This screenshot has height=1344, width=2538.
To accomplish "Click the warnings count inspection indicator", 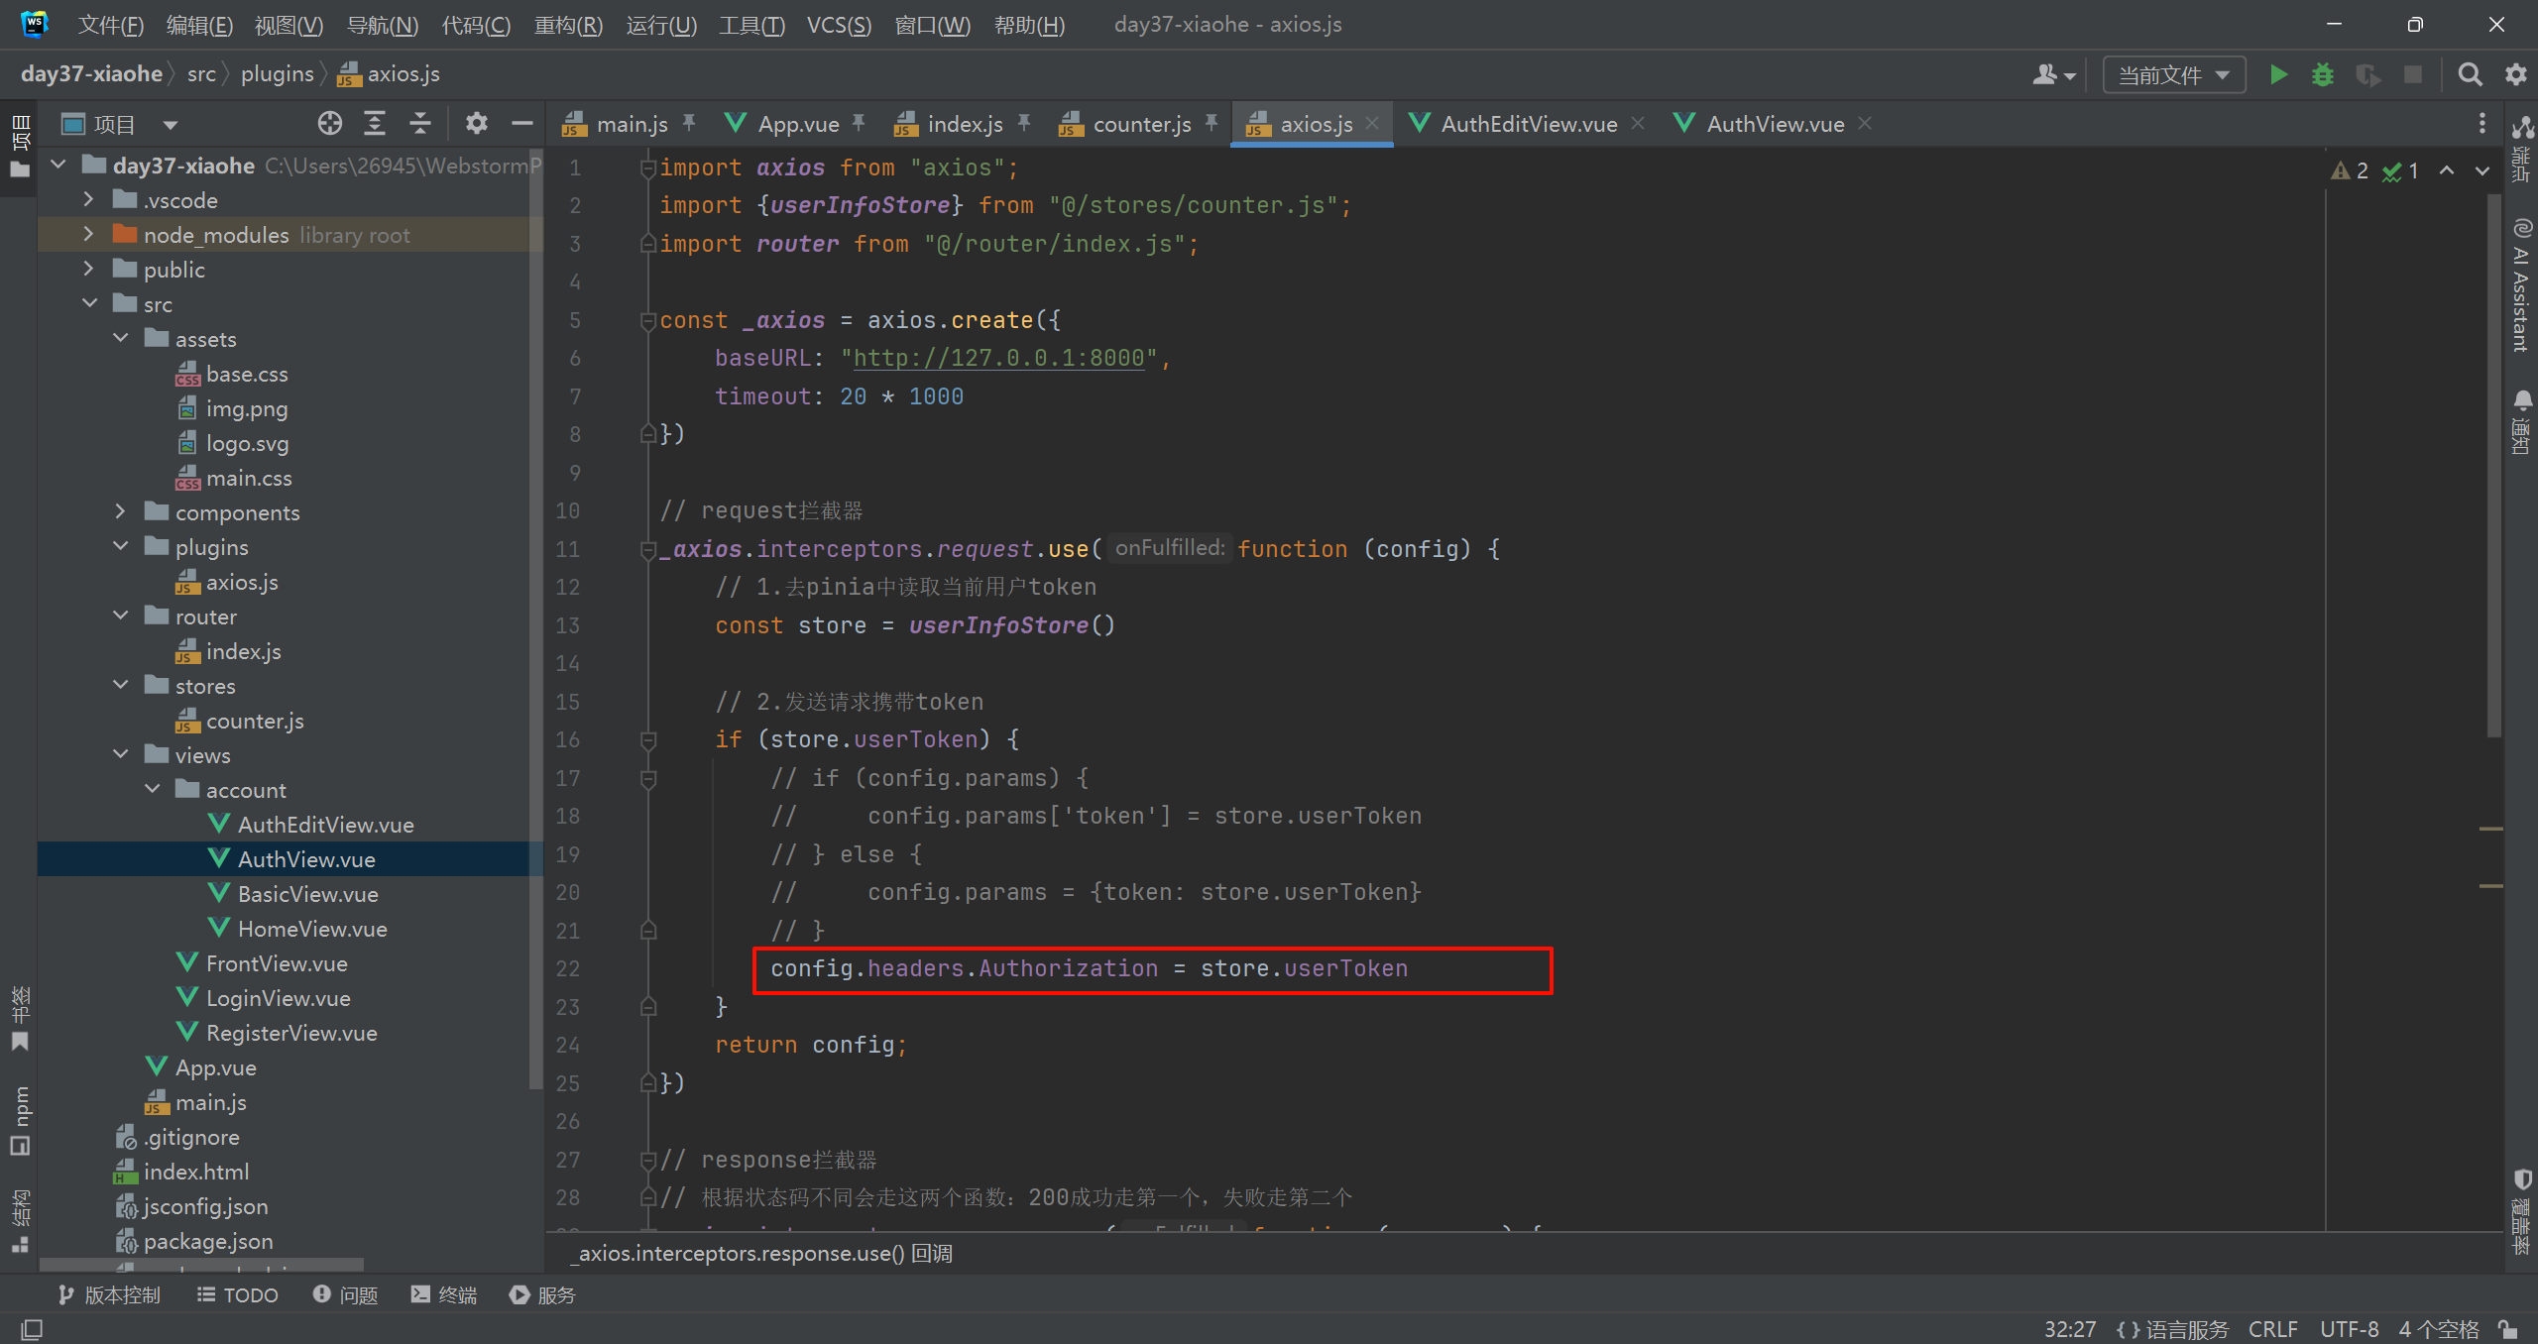I will pyautogui.click(x=2349, y=170).
